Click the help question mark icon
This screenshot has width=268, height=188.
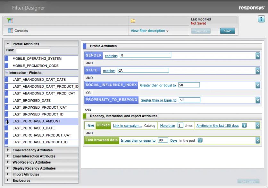pyautogui.click(x=261, y=19)
